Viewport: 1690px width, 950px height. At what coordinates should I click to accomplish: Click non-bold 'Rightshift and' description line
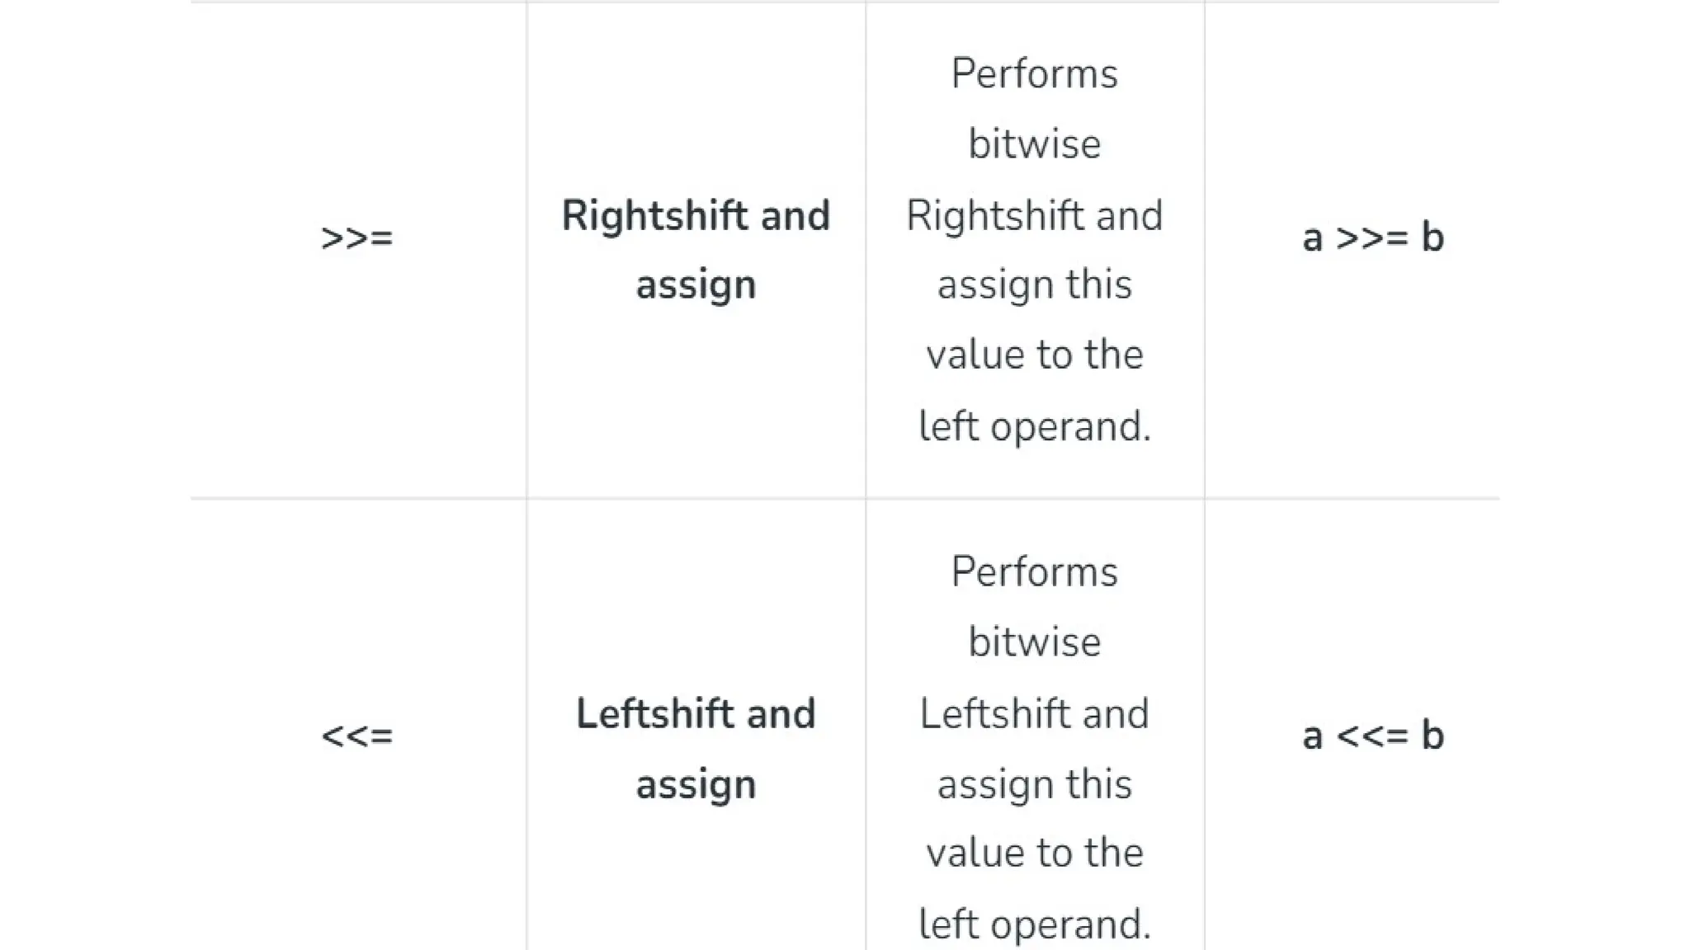tap(1034, 216)
